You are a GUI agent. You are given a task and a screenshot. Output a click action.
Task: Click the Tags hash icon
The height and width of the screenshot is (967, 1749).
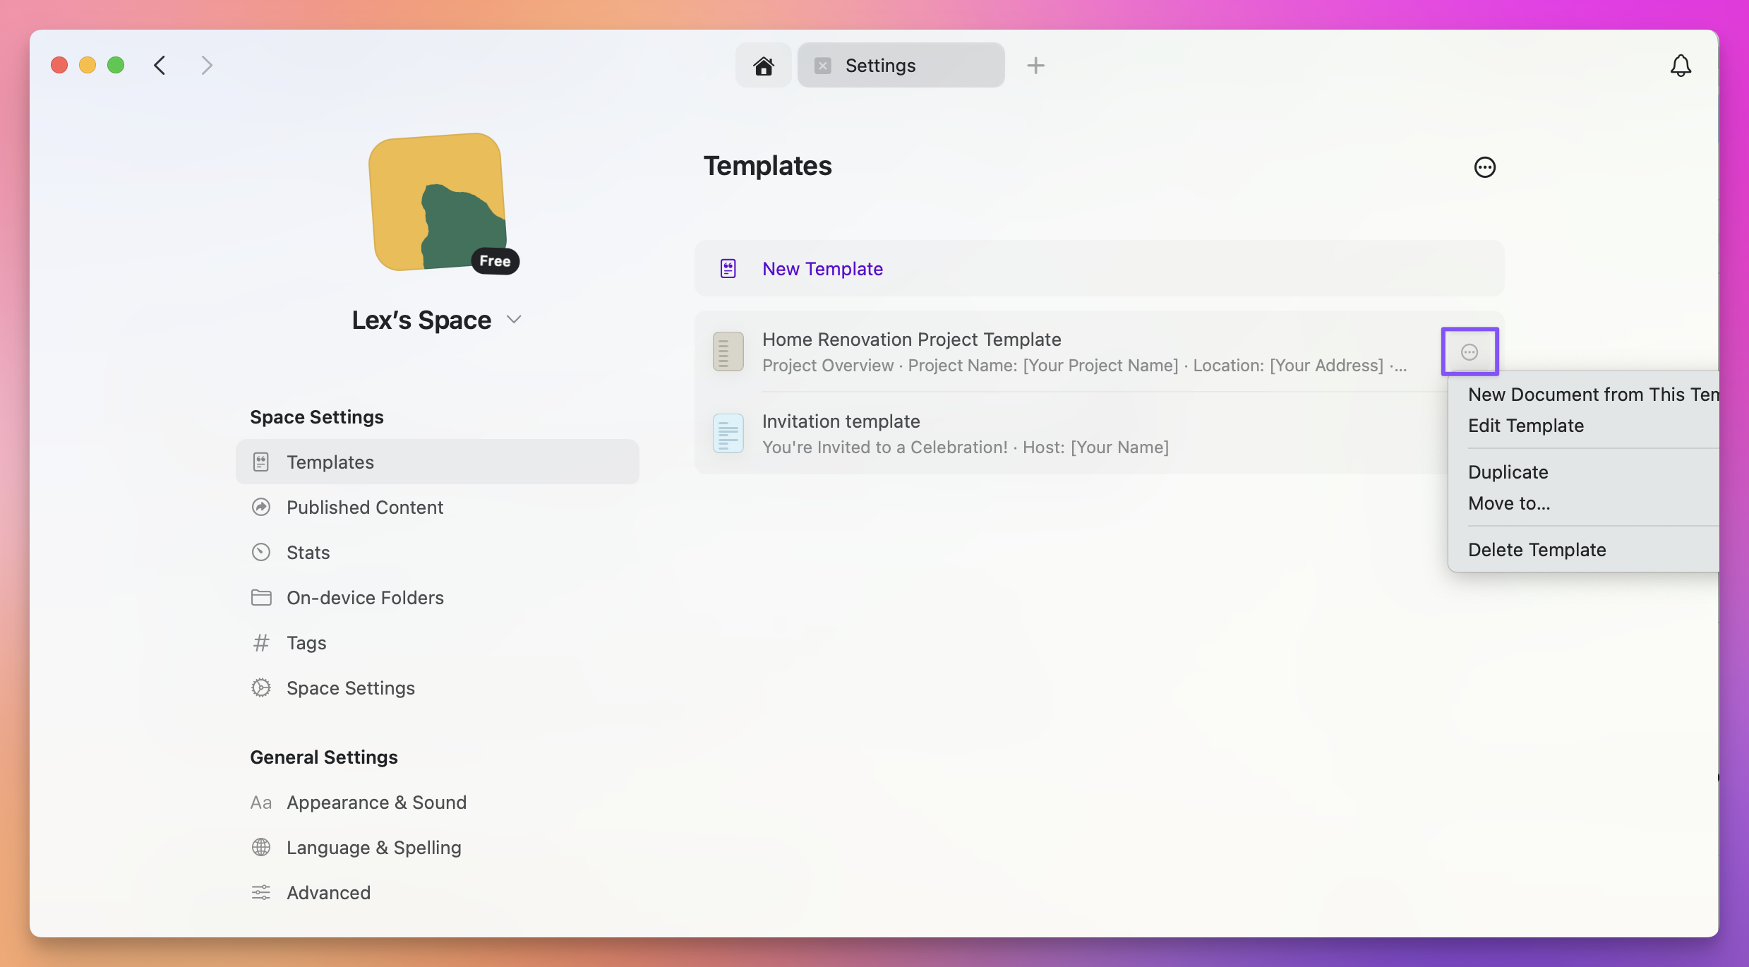point(262,642)
